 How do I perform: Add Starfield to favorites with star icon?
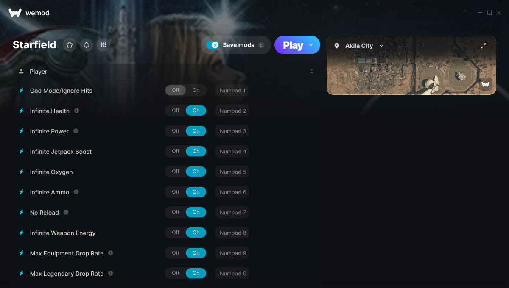[x=70, y=45]
